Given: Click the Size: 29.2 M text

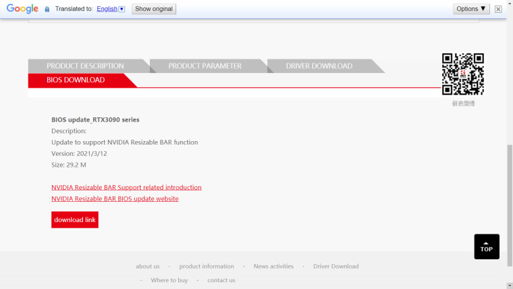Looking at the screenshot, I should [69, 165].
